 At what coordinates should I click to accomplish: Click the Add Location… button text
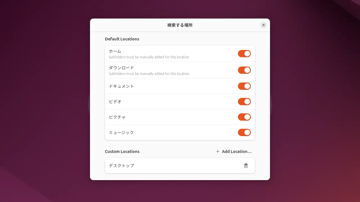237,151
